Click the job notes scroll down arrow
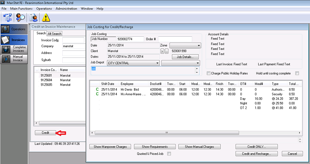 point(197,72)
